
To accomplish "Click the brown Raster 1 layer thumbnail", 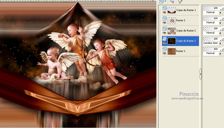I will coord(172,51).
